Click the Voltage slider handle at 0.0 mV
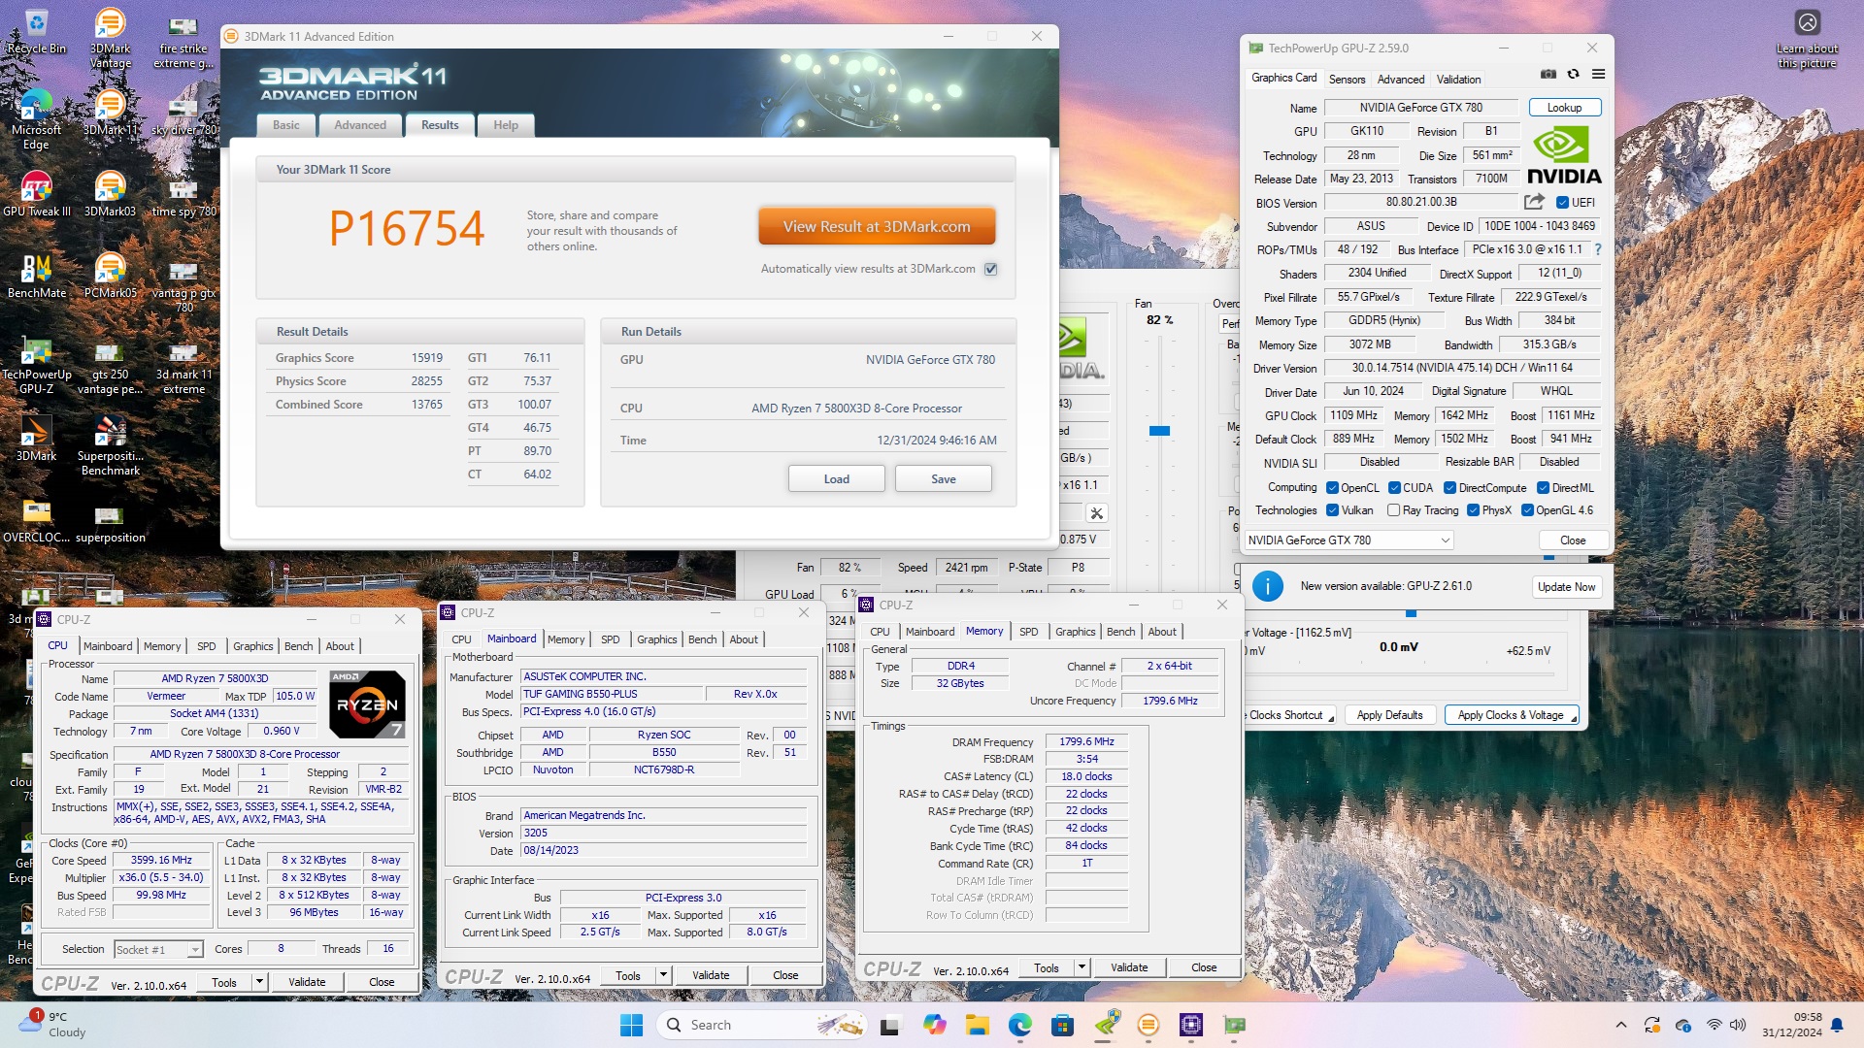1864x1048 pixels. [x=1411, y=613]
